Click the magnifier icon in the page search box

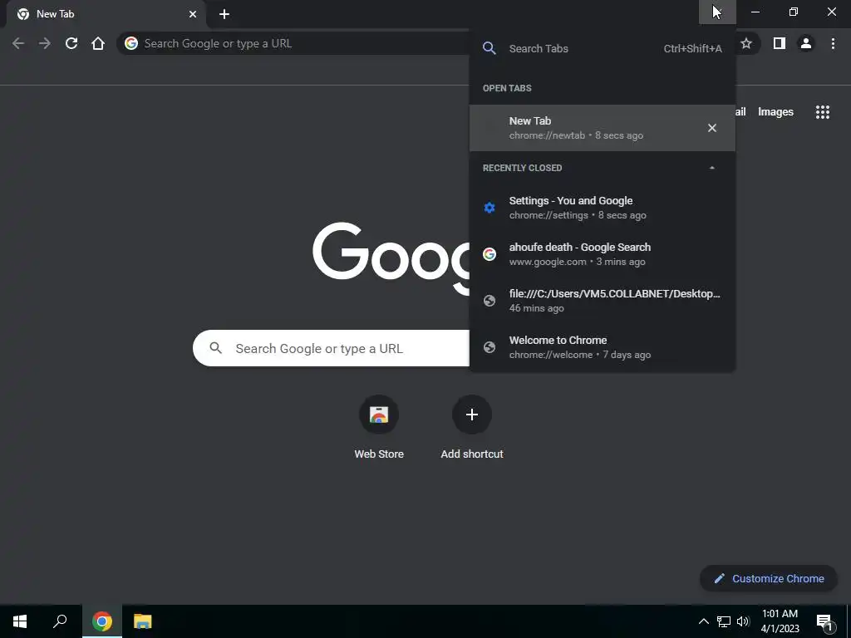coord(215,348)
